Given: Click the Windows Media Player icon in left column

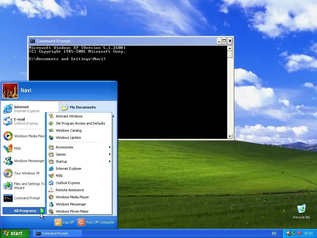Looking at the screenshot, I should tap(8, 136).
